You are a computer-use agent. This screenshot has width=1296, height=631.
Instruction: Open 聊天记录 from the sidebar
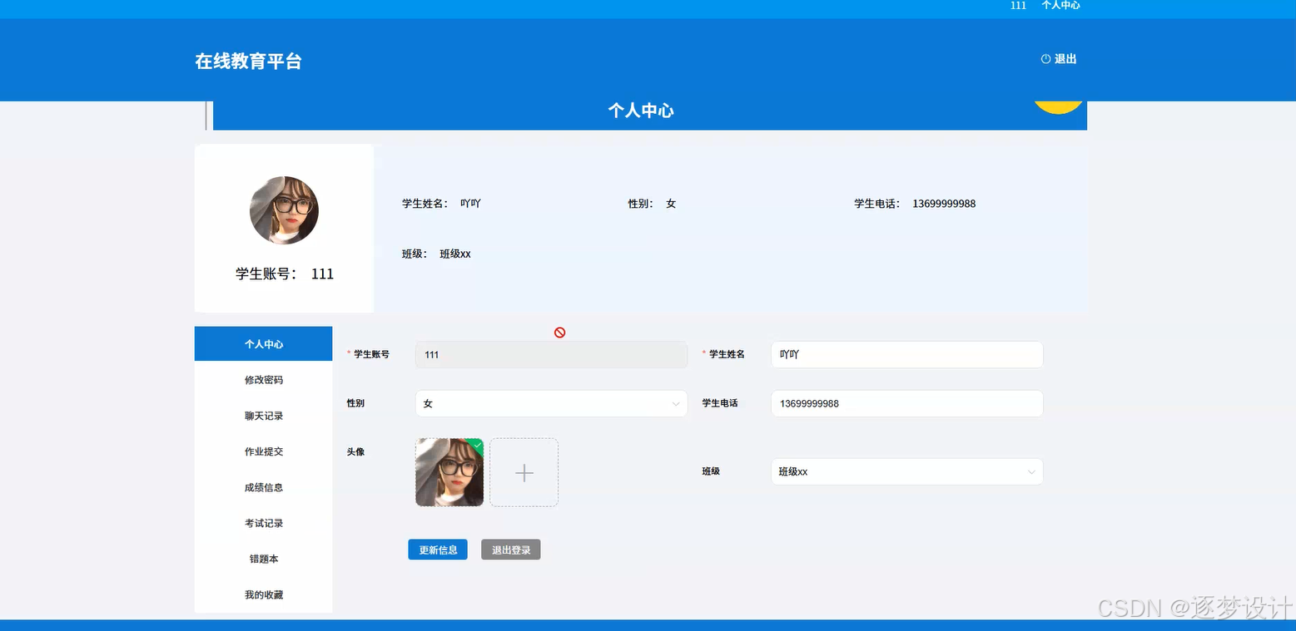click(263, 415)
